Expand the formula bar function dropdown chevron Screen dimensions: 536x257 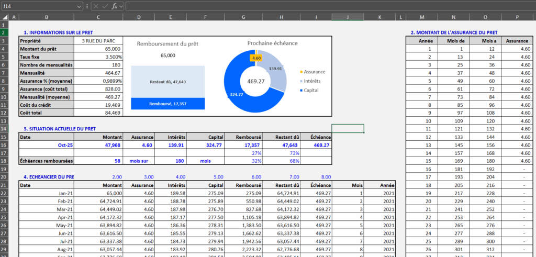click(x=121, y=6)
